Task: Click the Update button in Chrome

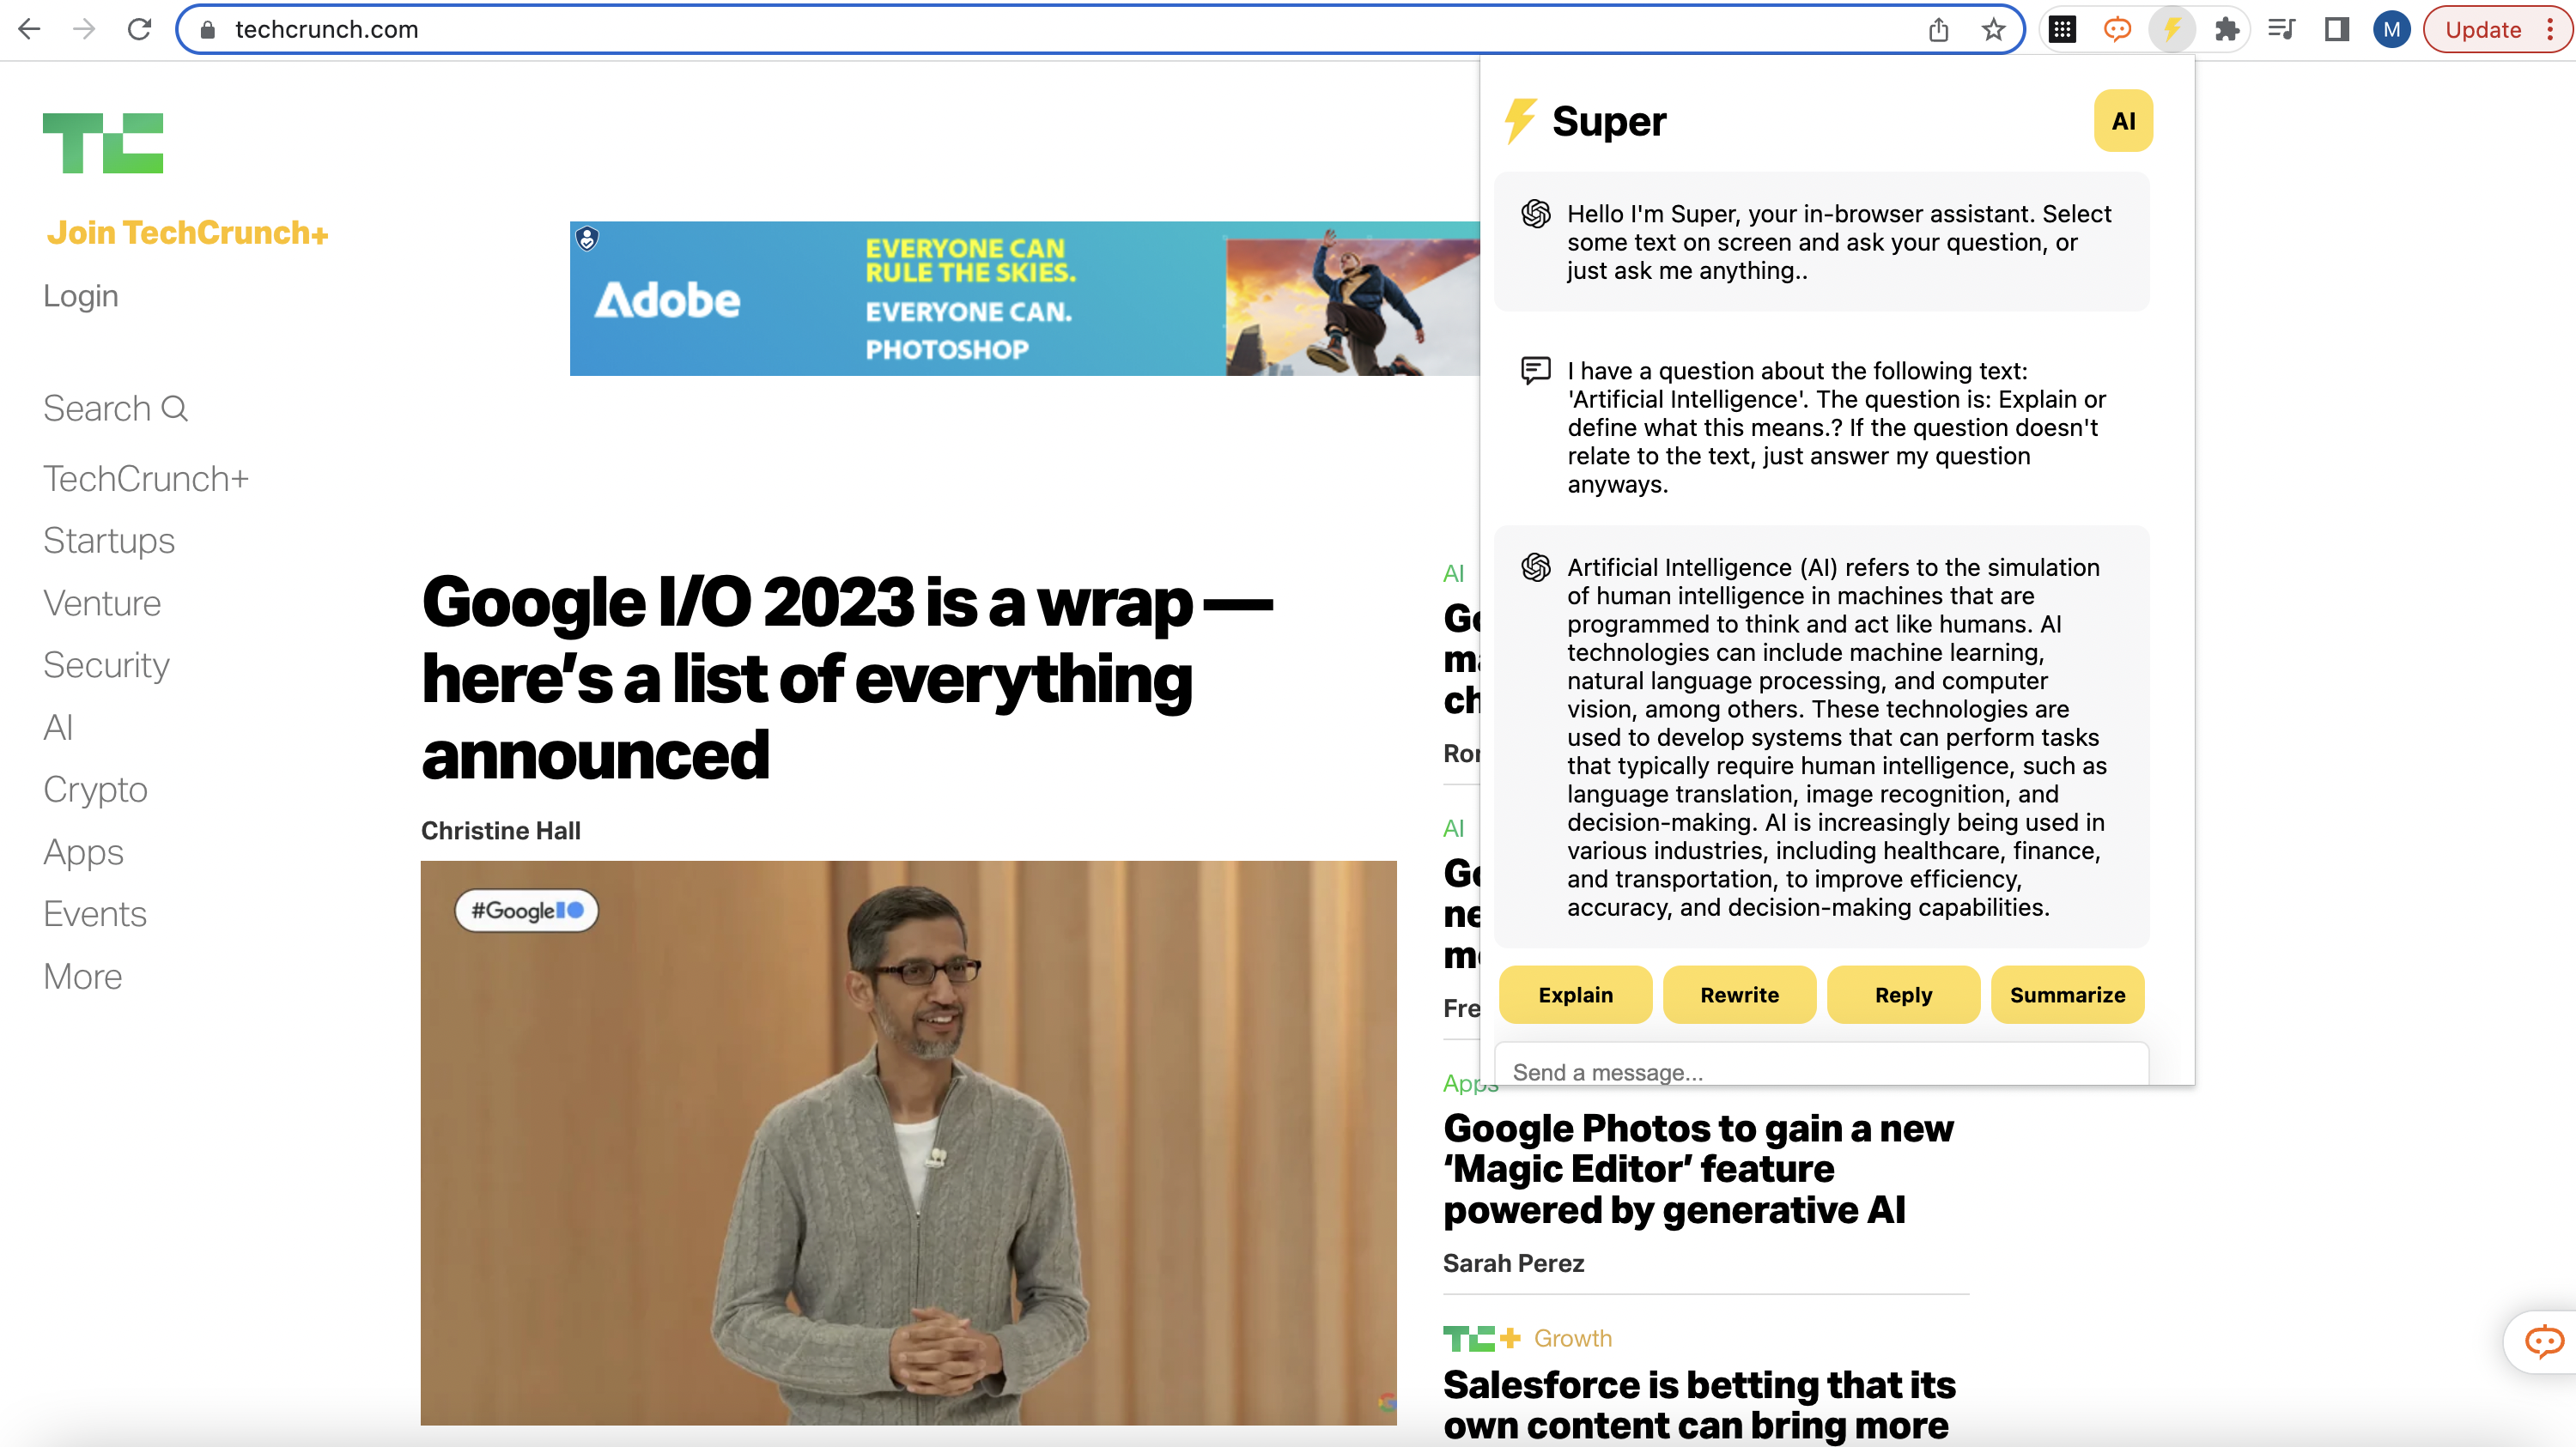Action: click(2482, 29)
